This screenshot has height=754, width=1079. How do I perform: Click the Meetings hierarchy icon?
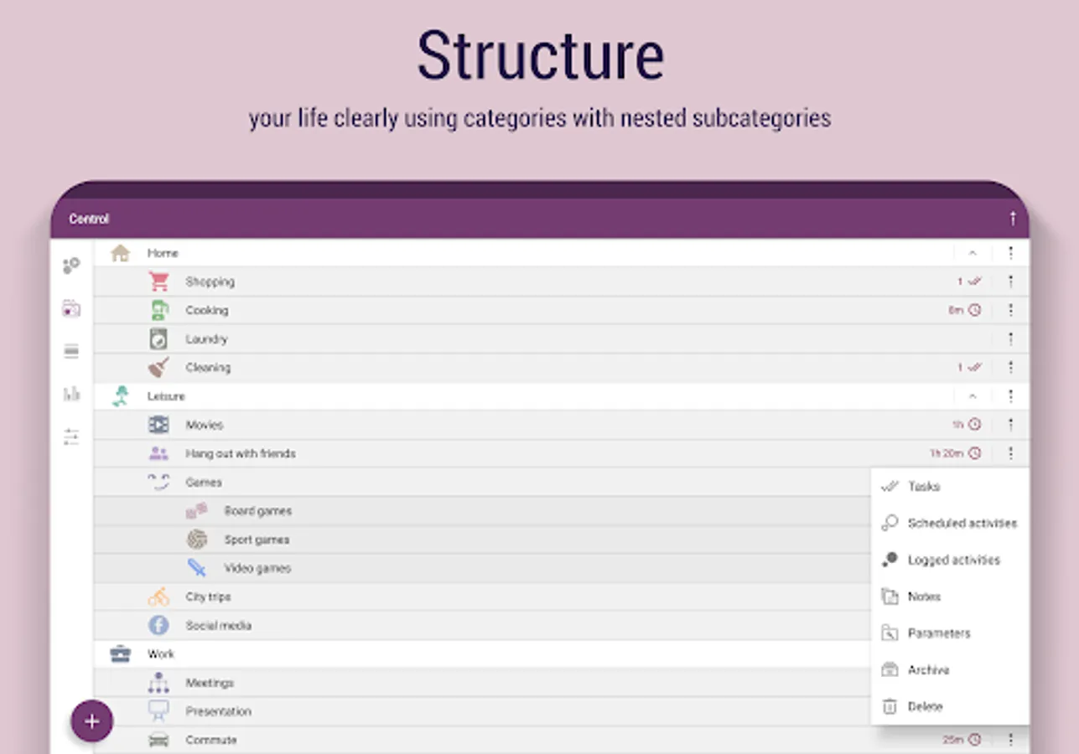[158, 683]
